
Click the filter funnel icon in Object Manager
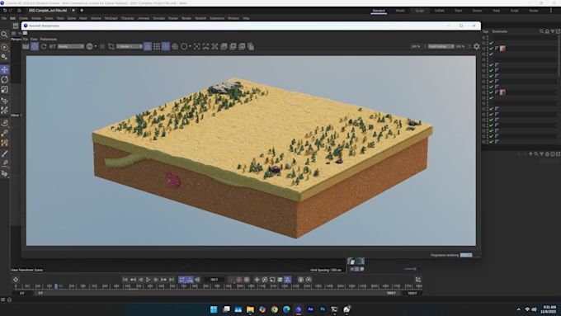coord(553,31)
